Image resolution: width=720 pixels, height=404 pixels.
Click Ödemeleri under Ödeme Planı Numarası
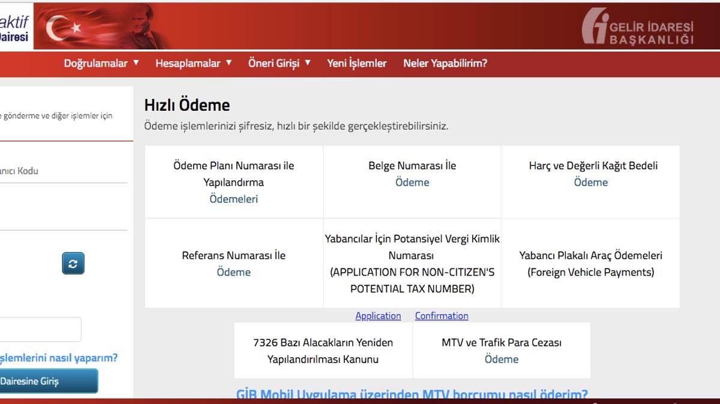coord(233,199)
